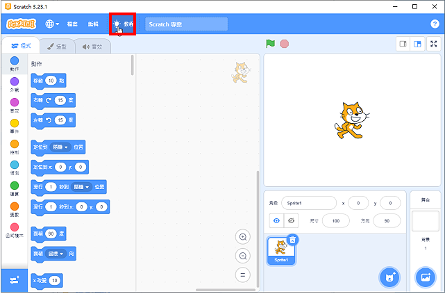Click the 左轉 15 度 block's rotate icon
The width and height of the screenshot is (445, 294).
(49, 120)
